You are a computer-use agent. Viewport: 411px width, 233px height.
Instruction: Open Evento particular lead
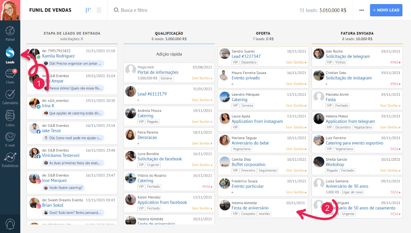tap(247, 186)
